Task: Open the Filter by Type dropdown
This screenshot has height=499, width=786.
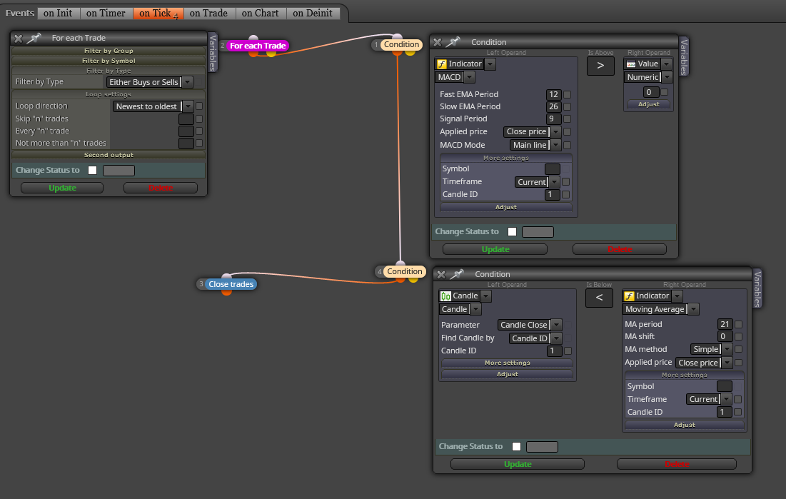Action: click(149, 82)
